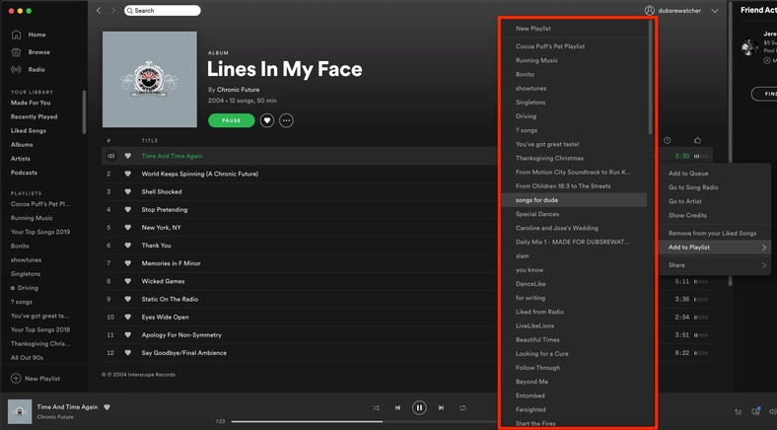The image size is (777, 430).
Task: Enable shuffle playback
Action: [376, 407]
